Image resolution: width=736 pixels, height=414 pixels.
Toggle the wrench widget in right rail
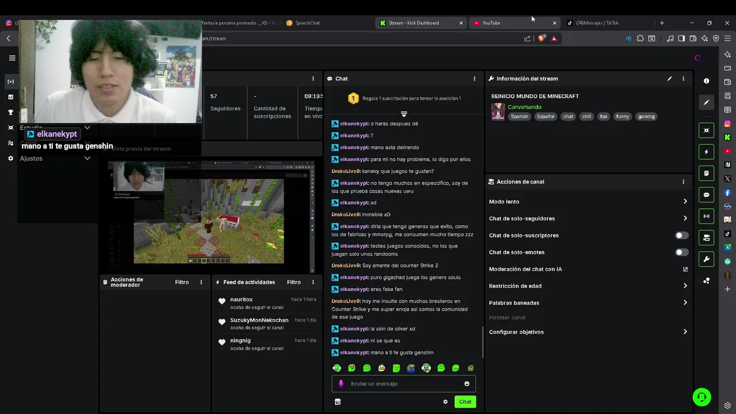(x=707, y=259)
